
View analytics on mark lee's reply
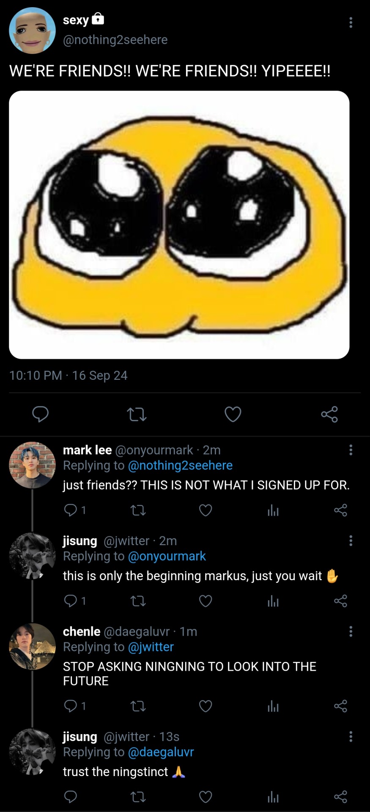pos(273,511)
